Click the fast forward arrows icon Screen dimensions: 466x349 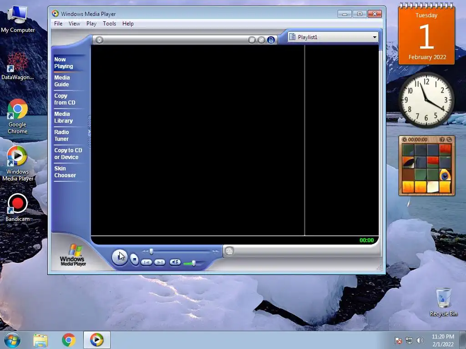[x=215, y=252]
